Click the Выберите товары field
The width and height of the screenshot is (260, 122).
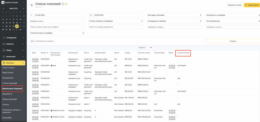[x=174, y=27]
